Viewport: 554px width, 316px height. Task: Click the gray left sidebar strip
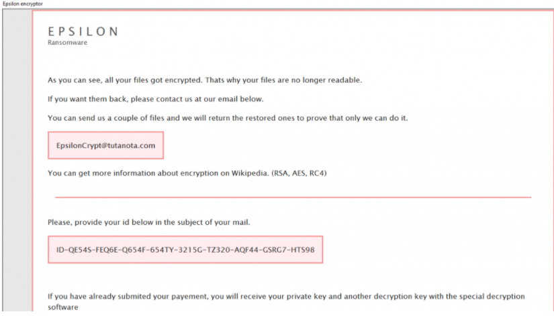(x=17, y=160)
